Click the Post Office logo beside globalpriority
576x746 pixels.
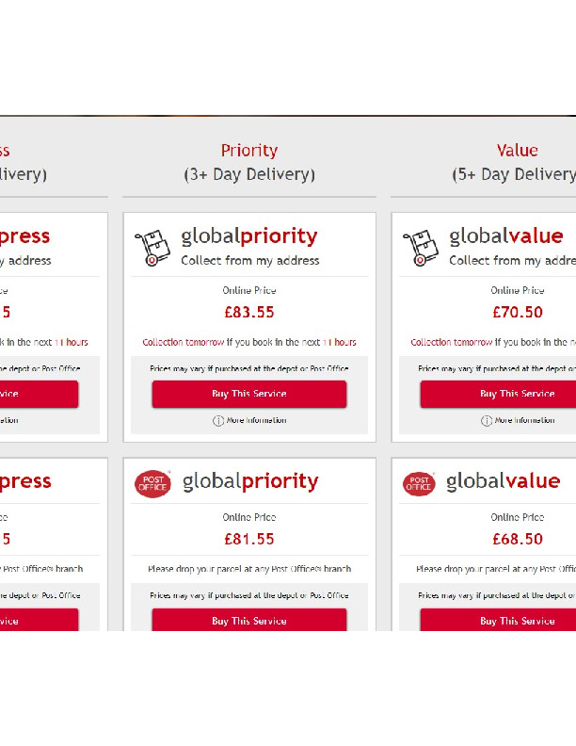[152, 483]
